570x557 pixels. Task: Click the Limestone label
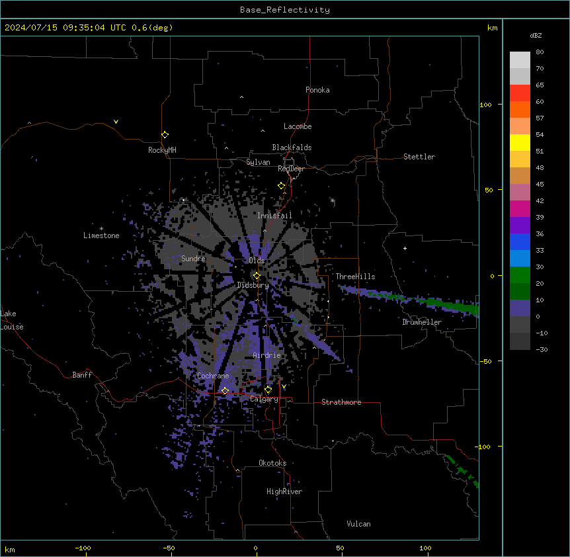coord(101,236)
